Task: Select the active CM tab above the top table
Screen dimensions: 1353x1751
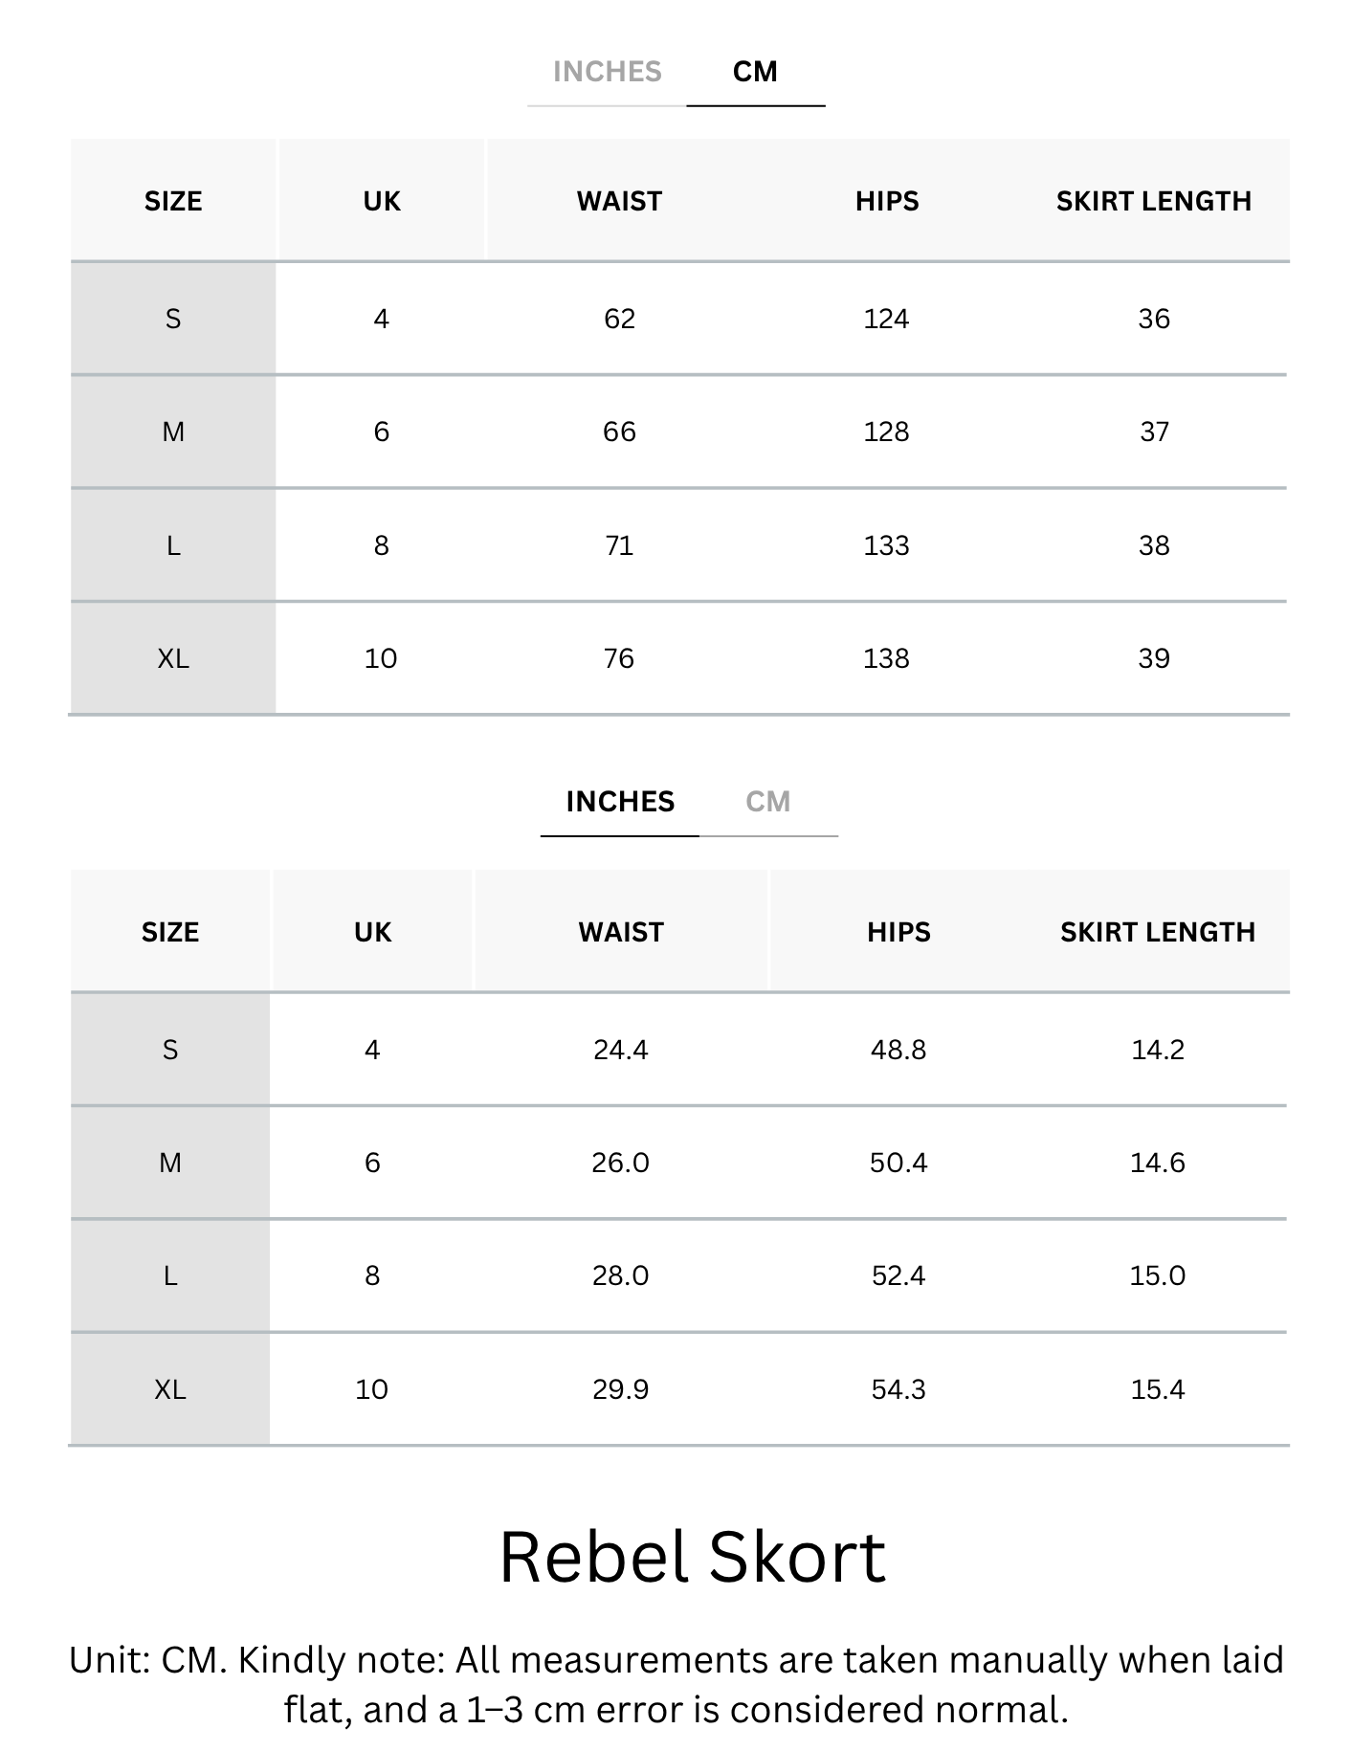Action: 755,72
